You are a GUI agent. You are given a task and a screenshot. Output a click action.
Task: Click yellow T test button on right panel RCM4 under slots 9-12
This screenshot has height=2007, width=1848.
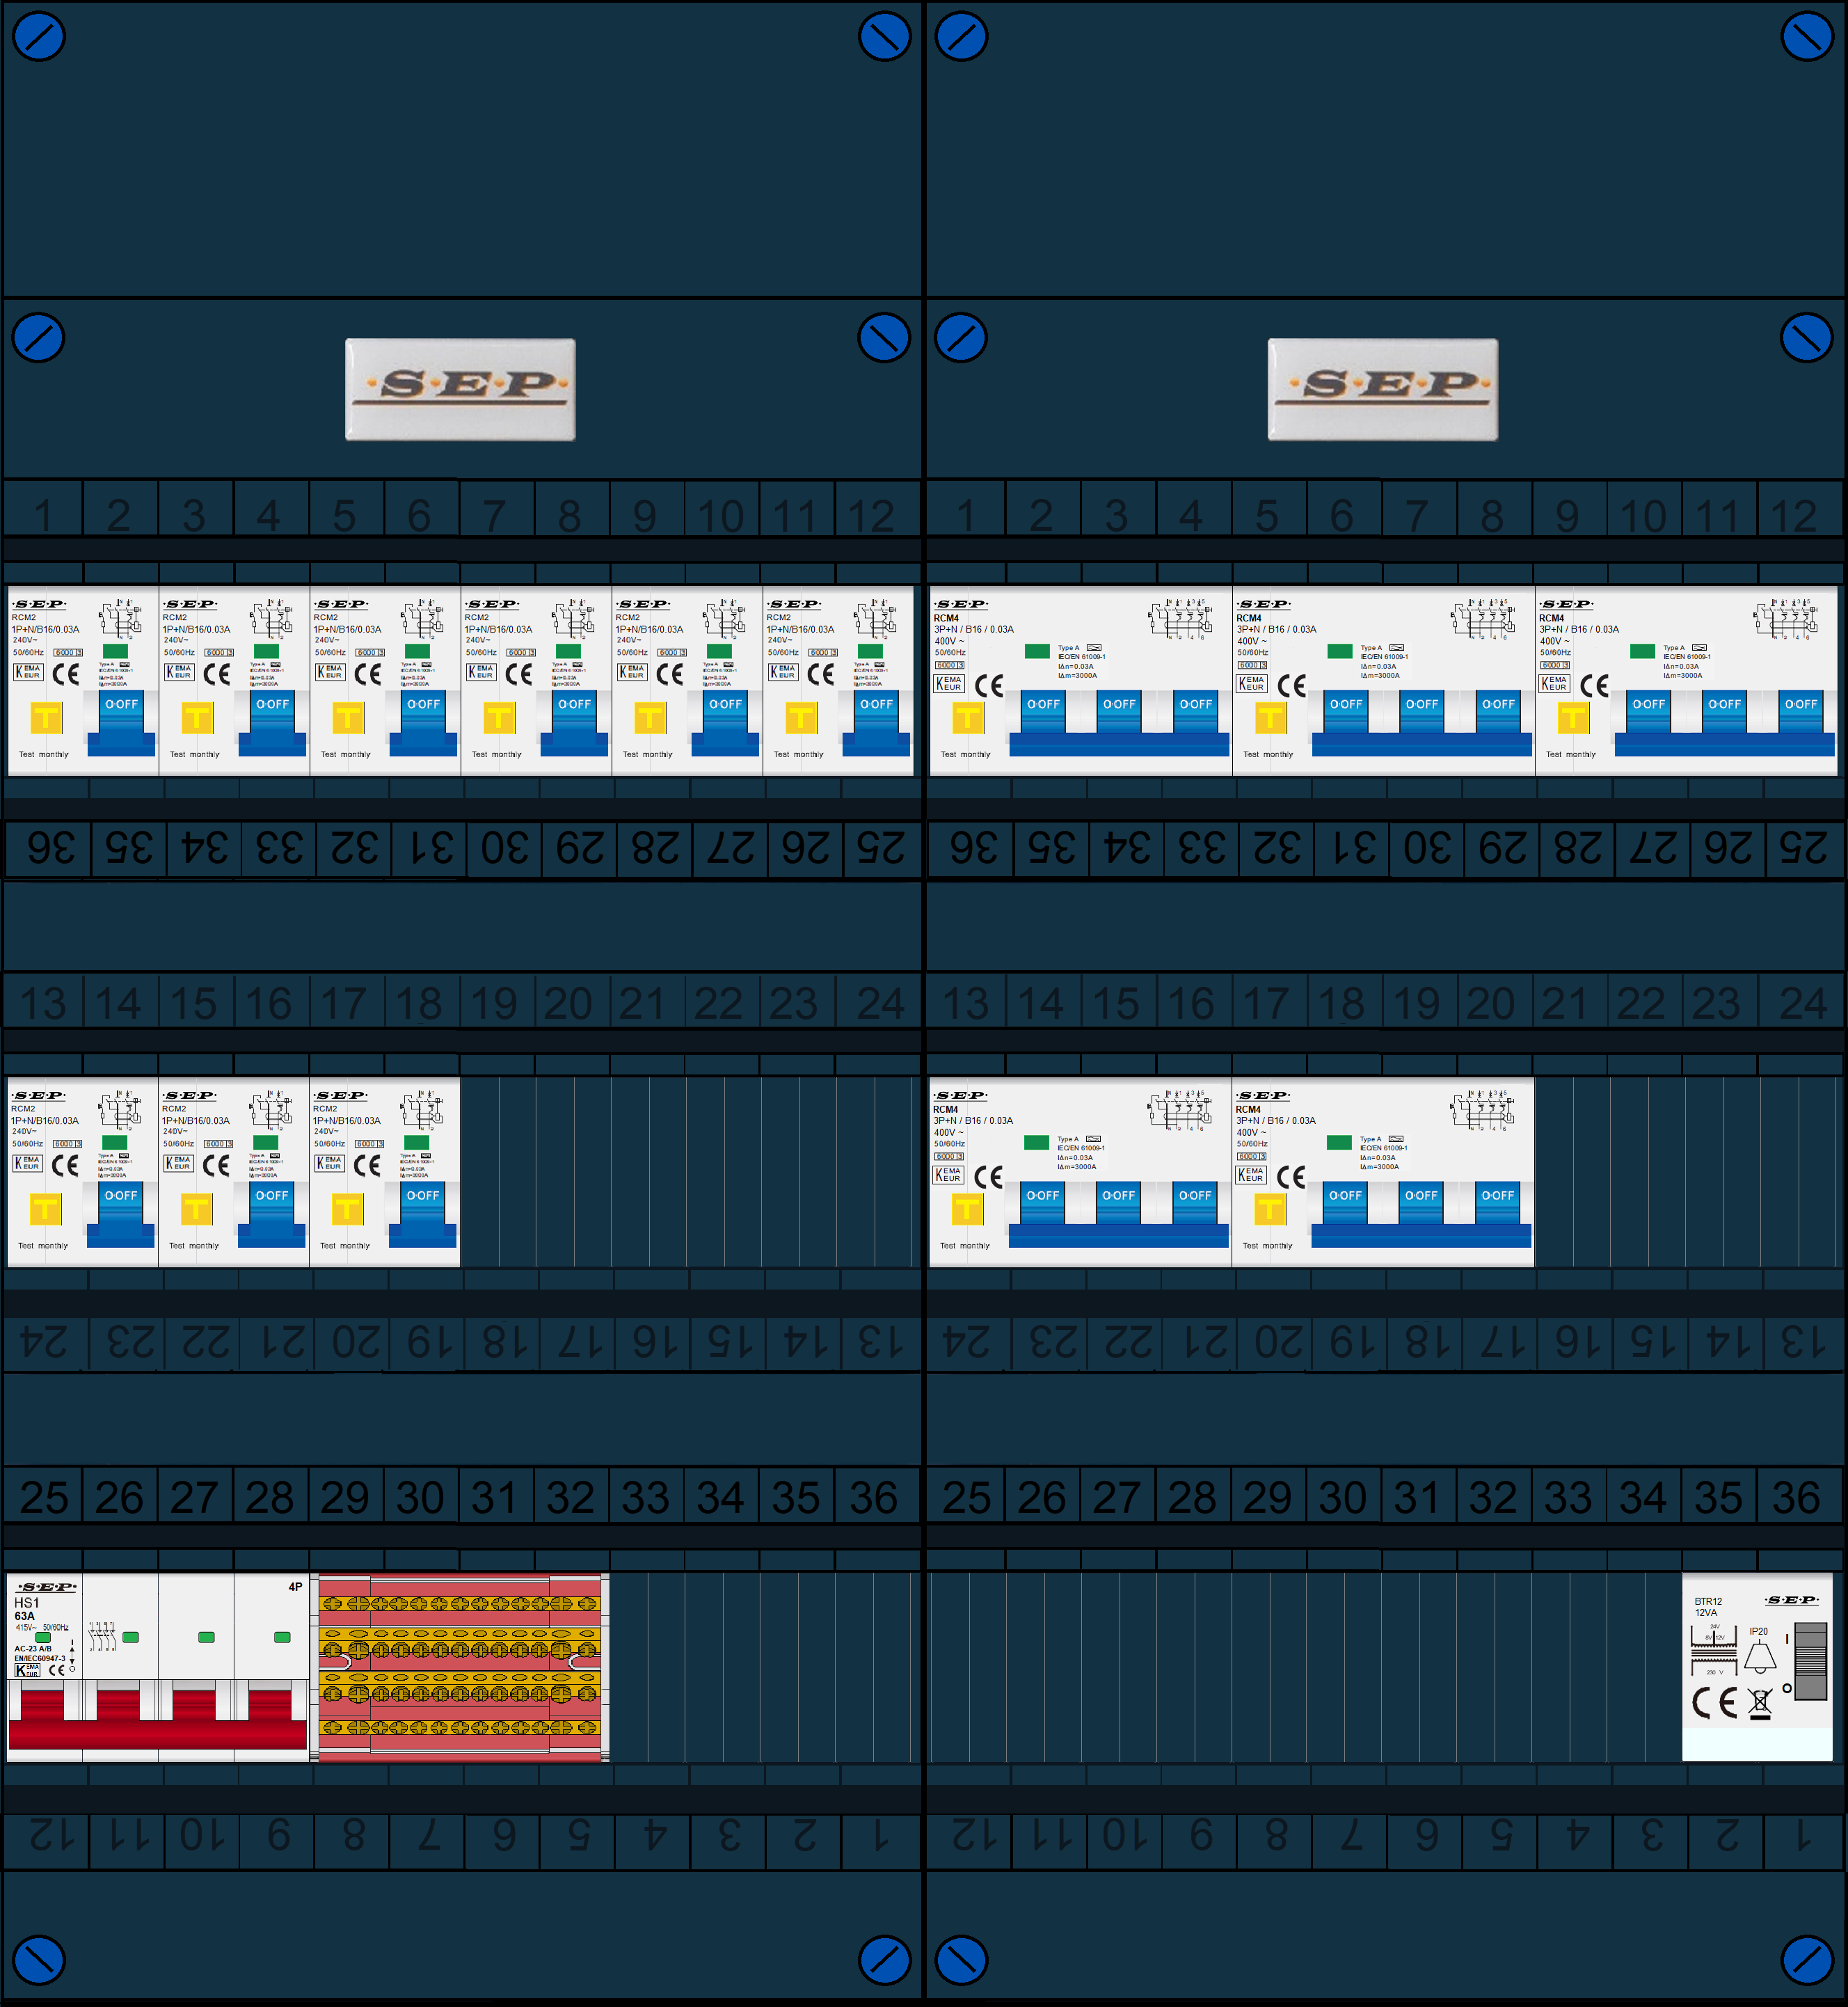[1573, 718]
